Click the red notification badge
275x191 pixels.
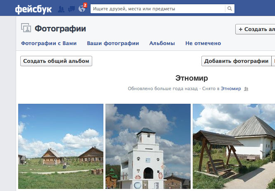(85, 5)
